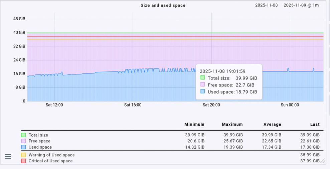330x169 pixels.
Task: Click the yellow Warning of Used space swatch
Action: 23,155
